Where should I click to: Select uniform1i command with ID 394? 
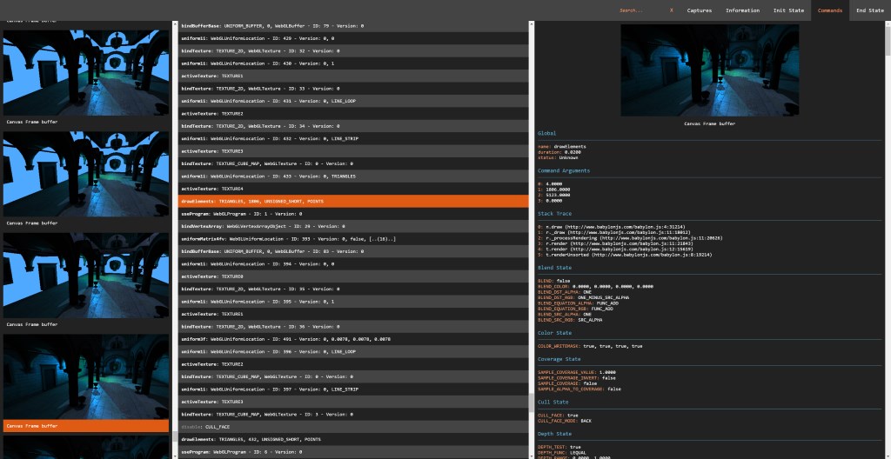coord(353,263)
